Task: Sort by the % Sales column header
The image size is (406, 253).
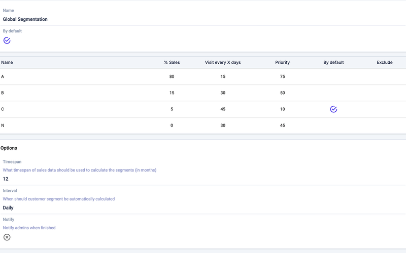Action: (x=172, y=63)
